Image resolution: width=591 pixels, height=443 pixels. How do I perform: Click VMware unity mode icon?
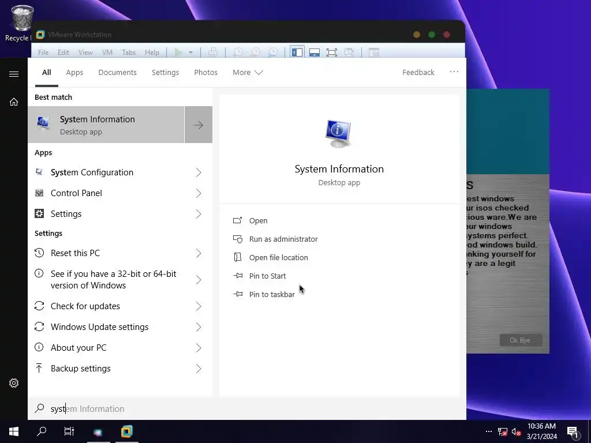click(349, 52)
